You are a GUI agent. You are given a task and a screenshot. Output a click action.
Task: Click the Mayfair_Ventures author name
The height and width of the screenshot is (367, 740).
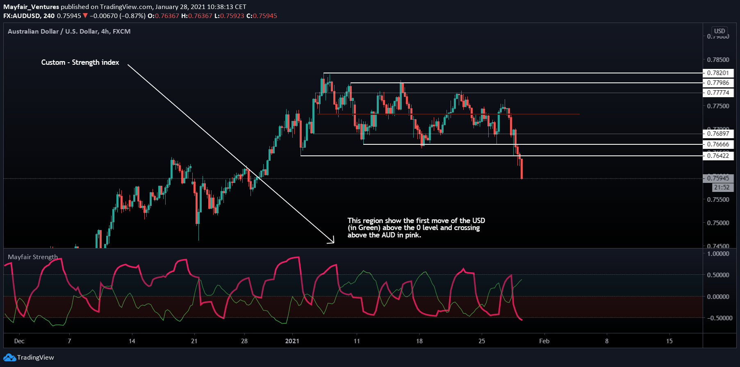[31, 7]
